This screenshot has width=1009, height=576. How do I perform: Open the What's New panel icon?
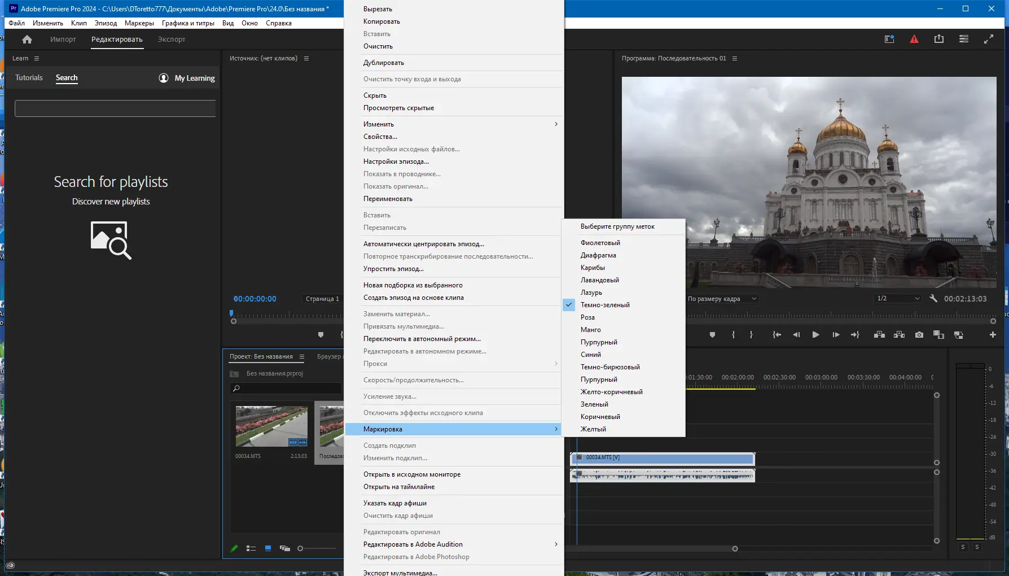[x=889, y=39]
